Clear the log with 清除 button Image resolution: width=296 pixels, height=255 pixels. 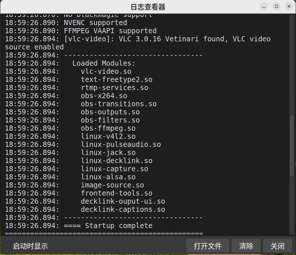[x=246, y=246]
